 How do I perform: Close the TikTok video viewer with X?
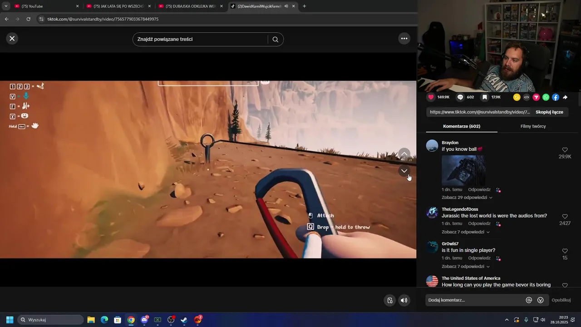12,39
